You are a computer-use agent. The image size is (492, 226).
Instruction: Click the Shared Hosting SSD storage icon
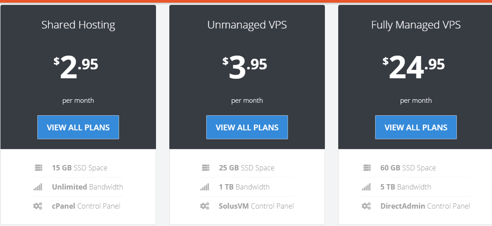tap(38, 168)
